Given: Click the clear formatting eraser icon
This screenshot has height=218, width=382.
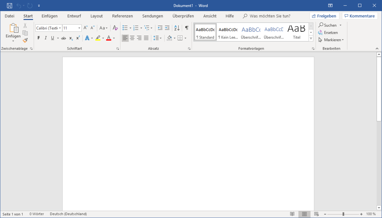Looking at the screenshot, I should coord(115,28).
